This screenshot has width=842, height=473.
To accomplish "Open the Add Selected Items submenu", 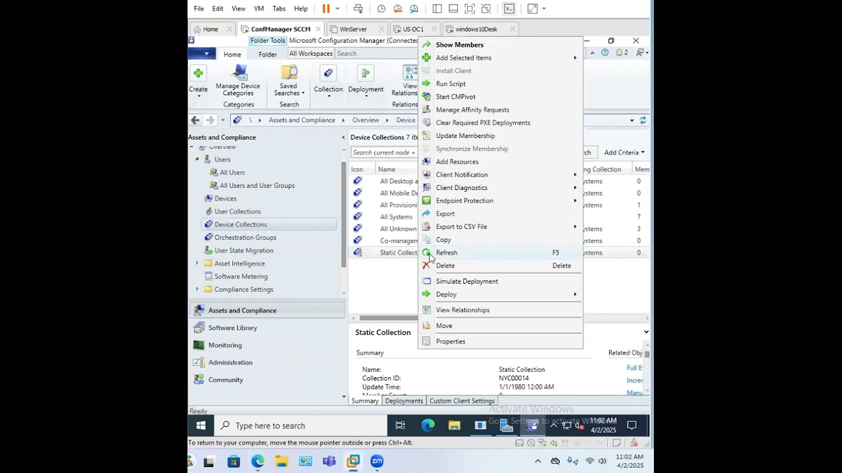I will pyautogui.click(x=500, y=58).
